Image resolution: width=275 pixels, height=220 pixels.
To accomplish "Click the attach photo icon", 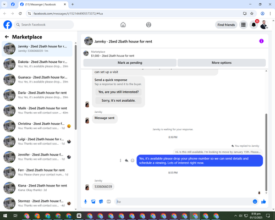I will coord(94,202).
